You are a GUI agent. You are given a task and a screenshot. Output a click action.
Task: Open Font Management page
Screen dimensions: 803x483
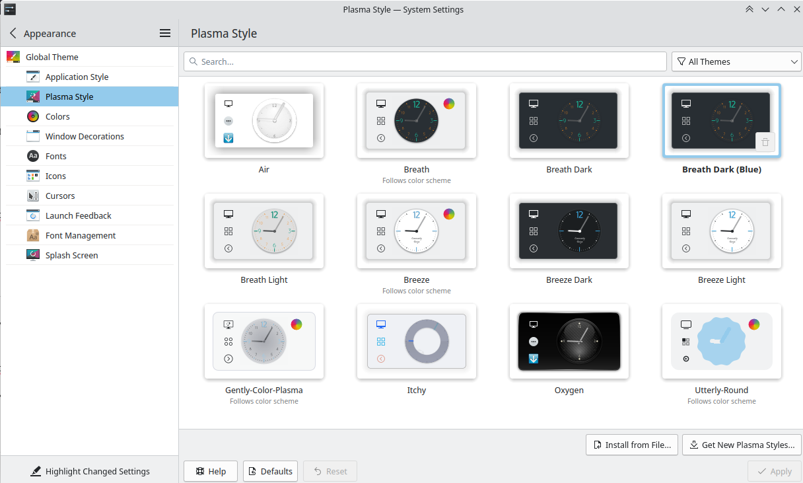click(x=89, y=235)
